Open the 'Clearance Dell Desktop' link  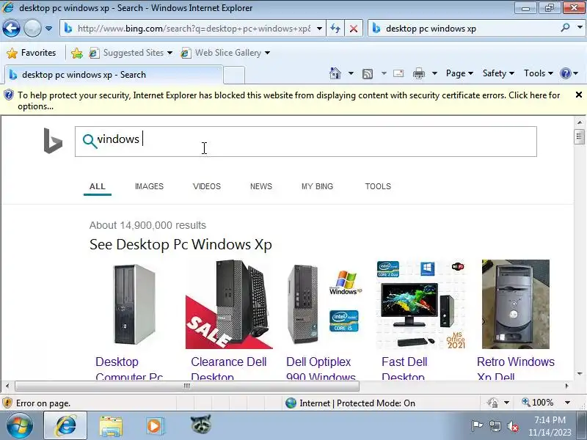(229, 369)
